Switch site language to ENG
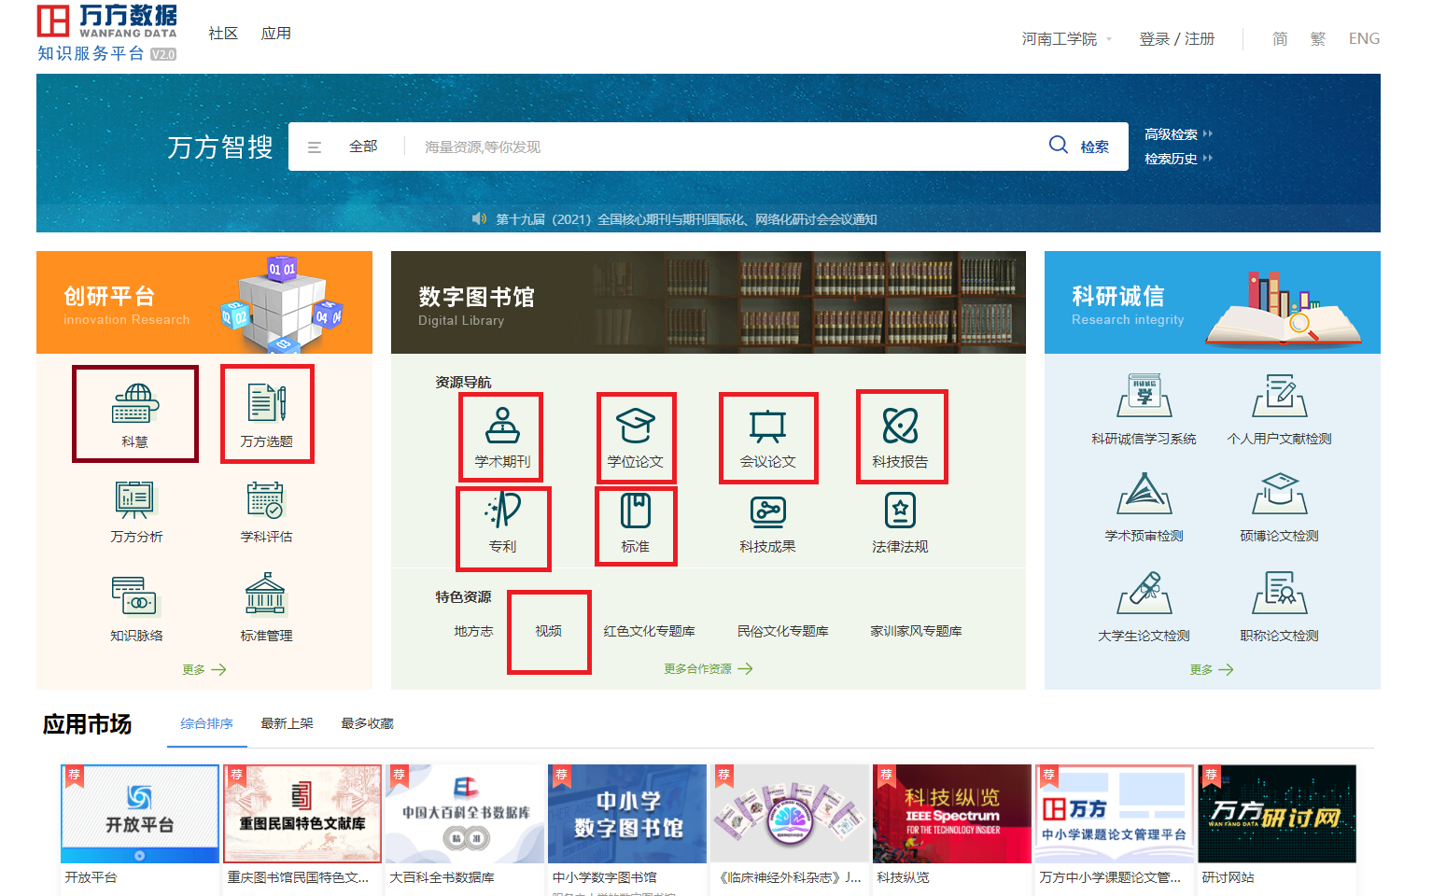The height and width of the screenshot is (896, 1432). pos(1363,38)
